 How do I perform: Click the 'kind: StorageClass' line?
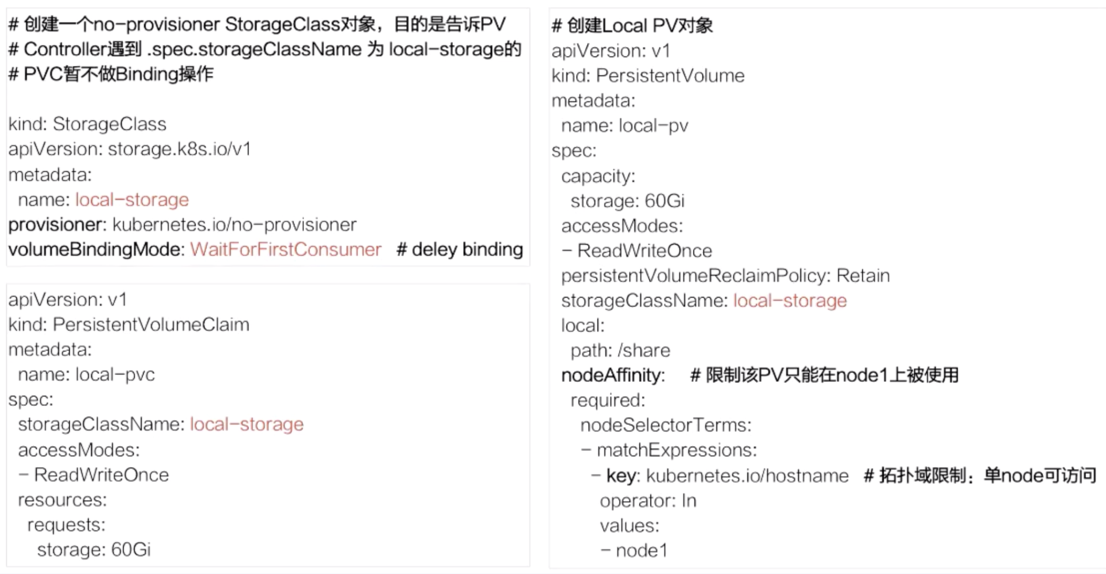tap(87, 124)
